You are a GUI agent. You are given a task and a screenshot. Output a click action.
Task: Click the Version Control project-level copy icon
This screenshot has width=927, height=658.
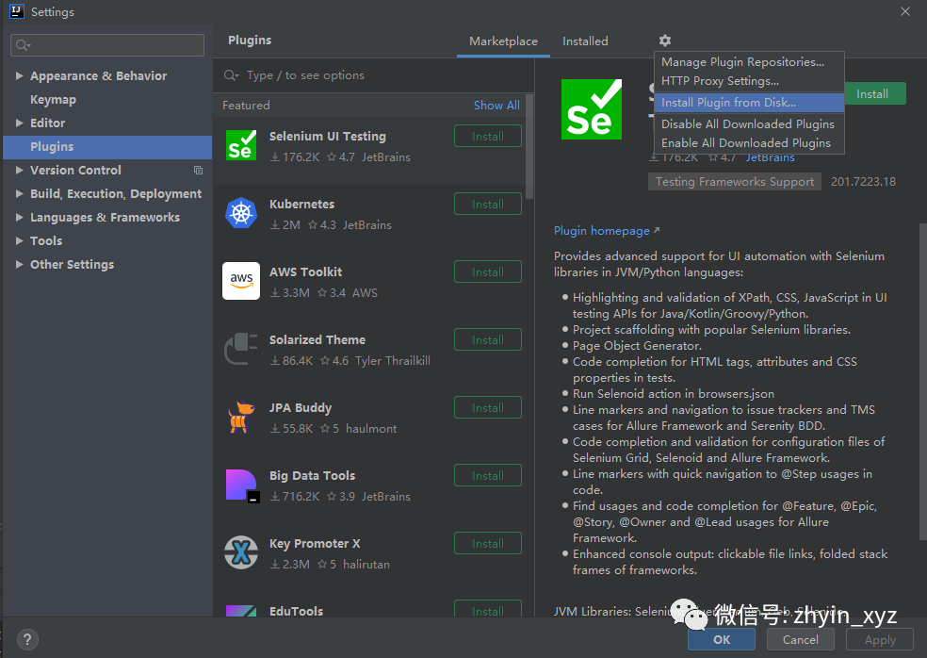[x=198, y=171]
